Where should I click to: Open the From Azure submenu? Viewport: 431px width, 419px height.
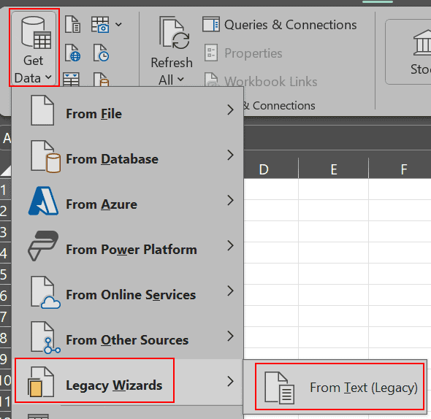(x=128, y=201)
